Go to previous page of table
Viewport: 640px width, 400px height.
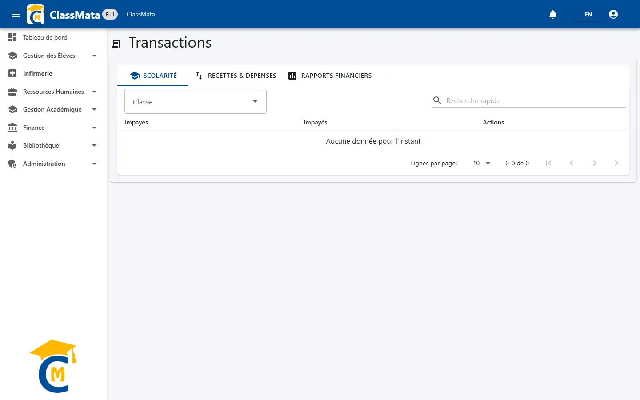click(x=572, y=163)
